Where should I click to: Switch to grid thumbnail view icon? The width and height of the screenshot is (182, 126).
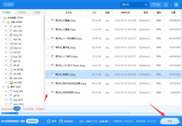176,5
